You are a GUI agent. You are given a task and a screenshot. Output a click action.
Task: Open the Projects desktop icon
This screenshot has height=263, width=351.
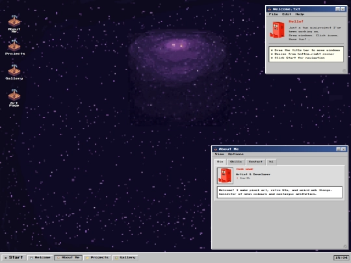[14, 47]
